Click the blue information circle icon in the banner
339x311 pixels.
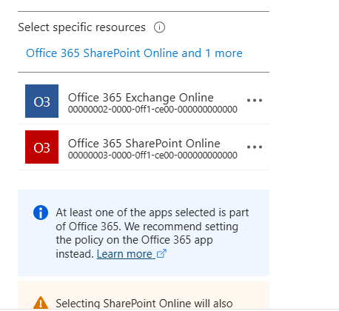pyautogui.click(x=41, y=213)
